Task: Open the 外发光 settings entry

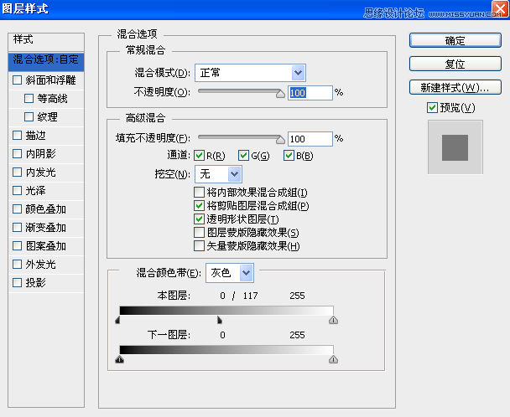Action: point(40,265)
